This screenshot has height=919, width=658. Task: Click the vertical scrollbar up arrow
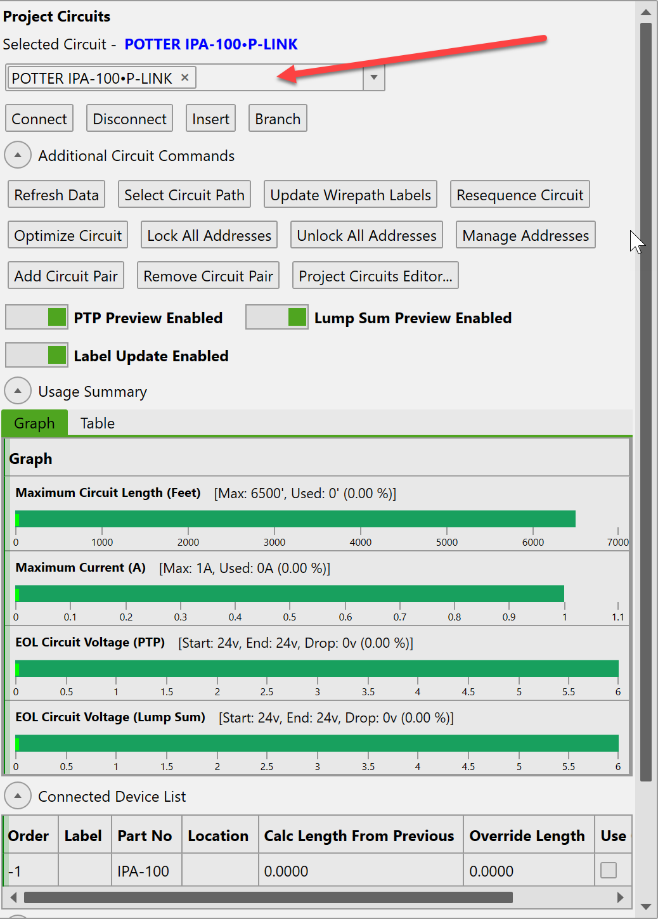tap(646, 12)
